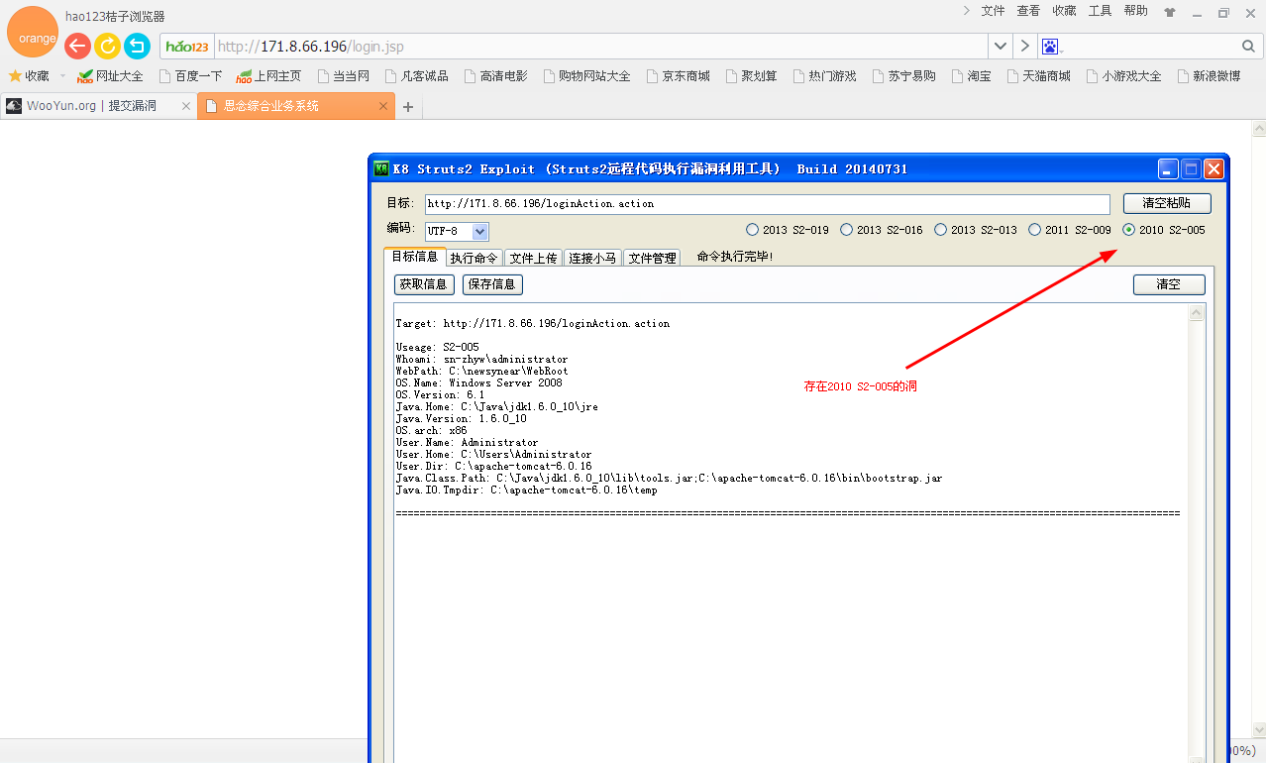
Task: Open the 网址大全 bookmark
Action: 110,75
